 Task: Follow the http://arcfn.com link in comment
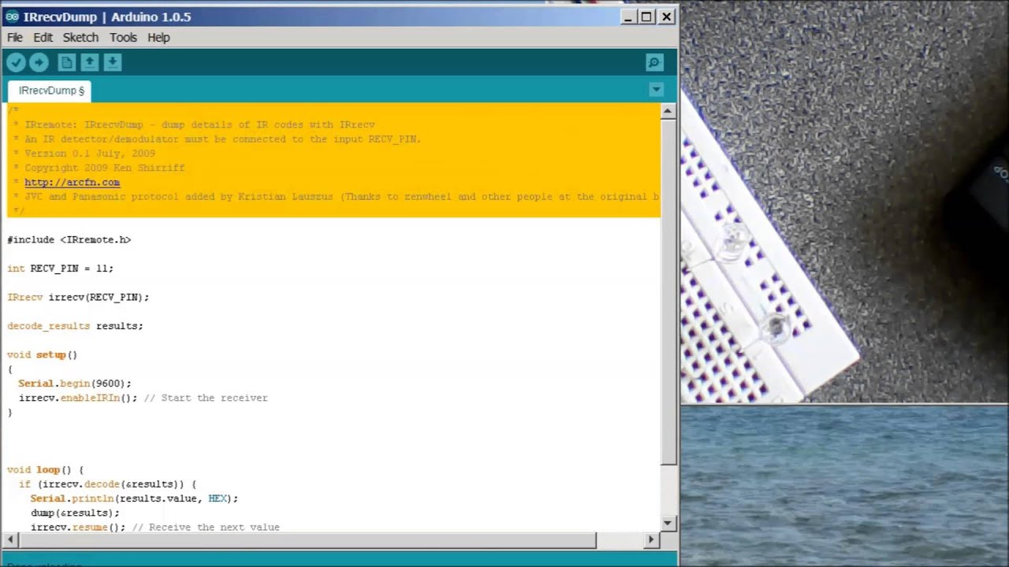[x=72, y=182]
